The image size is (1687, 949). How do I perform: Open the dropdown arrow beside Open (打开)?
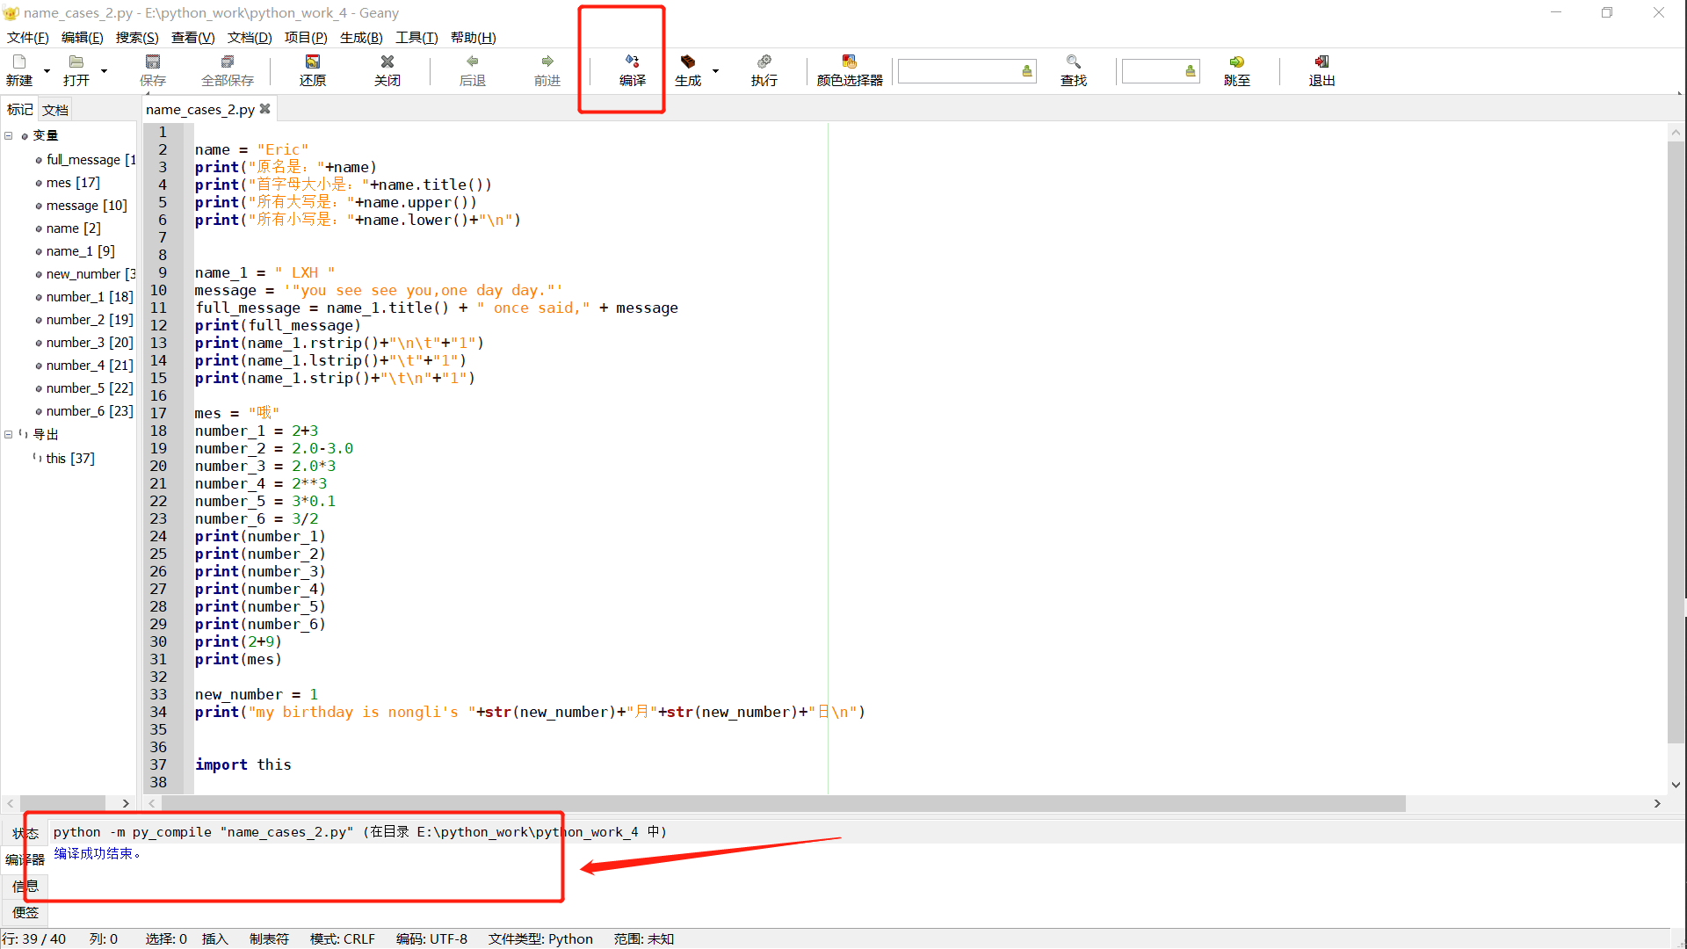(104, 70)
